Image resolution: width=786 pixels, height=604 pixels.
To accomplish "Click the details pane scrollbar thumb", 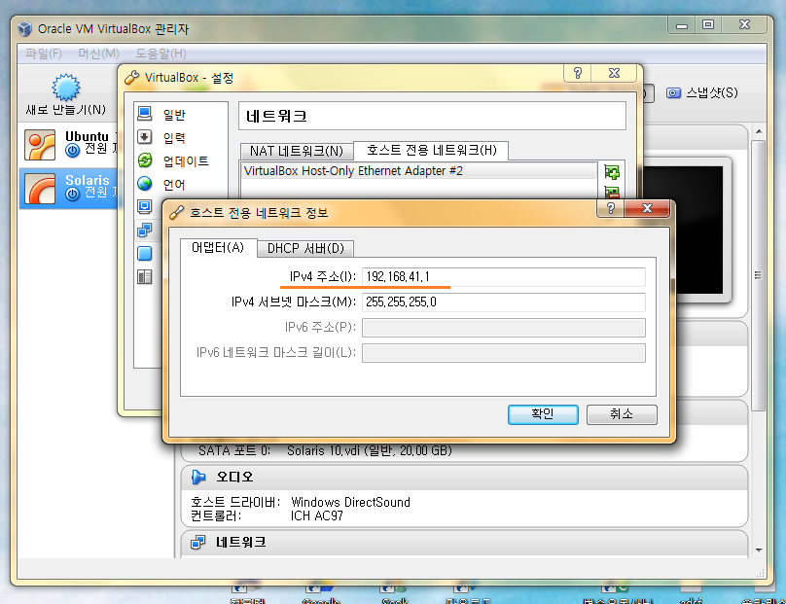I will coord(759,274).
